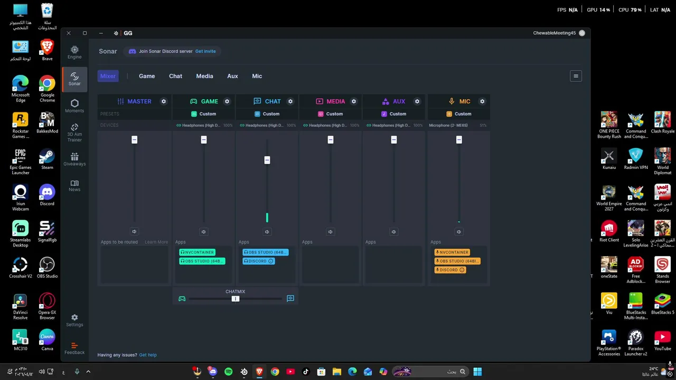This screenshot has width=676, height=380.
Task: Open AUX channel settings gear
Action: tap(417, 101)
